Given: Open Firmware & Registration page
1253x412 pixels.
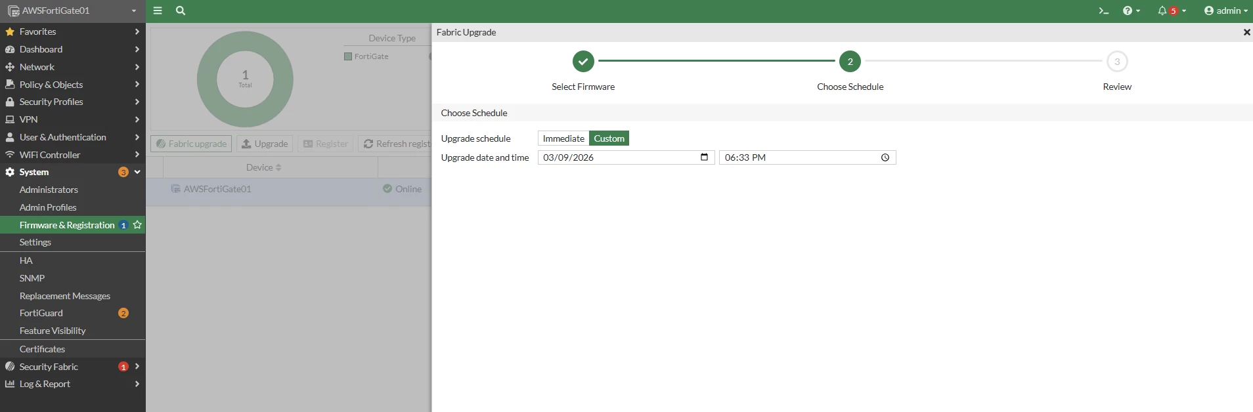Looking at the screenshot, I should coord(67,225).
